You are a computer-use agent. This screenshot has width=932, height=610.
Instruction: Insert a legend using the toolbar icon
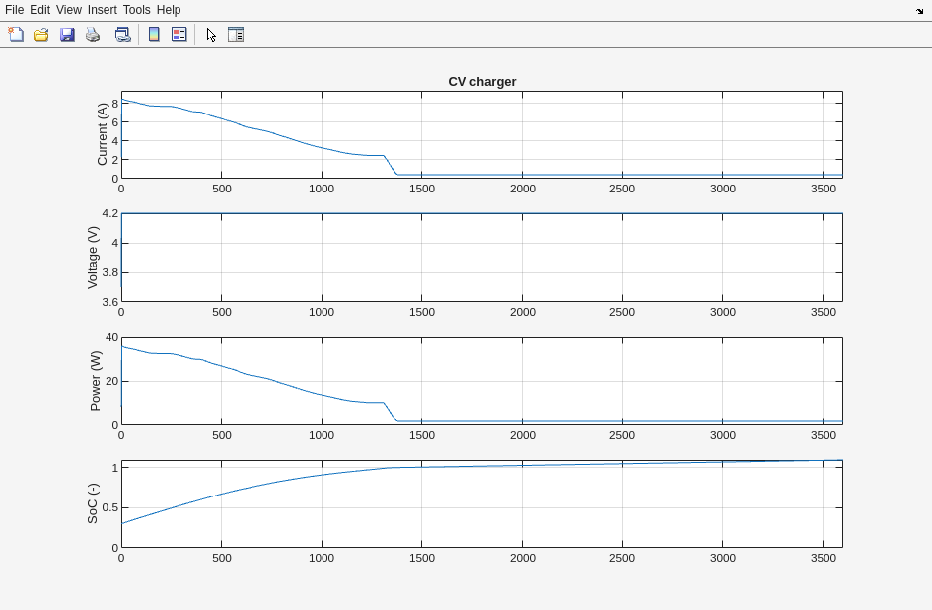pyautogui.click(x=179, y=35)
